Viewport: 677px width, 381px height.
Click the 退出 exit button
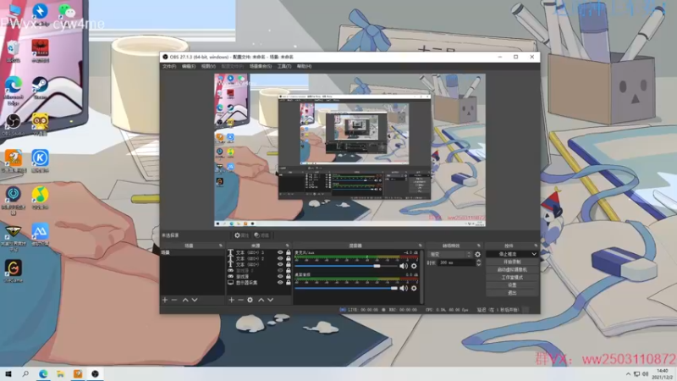[x=512, y=293]
